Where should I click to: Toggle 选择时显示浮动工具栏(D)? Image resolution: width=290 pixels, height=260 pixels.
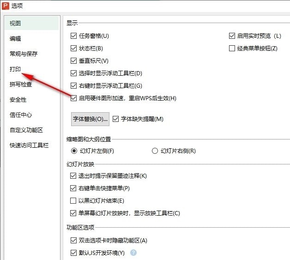(73, 73)
